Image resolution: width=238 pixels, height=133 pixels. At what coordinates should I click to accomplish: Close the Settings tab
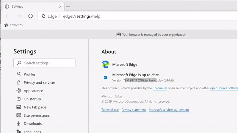pos(60,7)
